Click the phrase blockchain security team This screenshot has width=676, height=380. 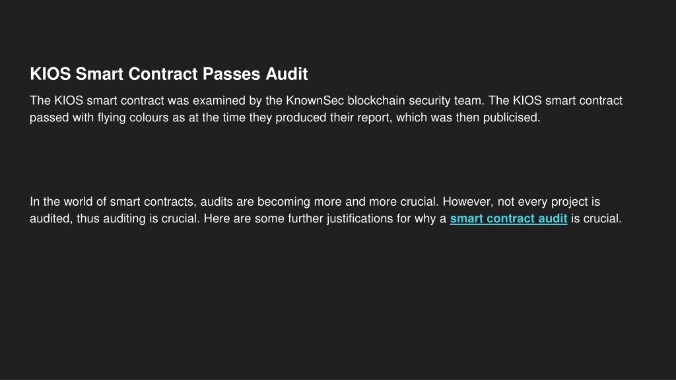tap(416, 100)
